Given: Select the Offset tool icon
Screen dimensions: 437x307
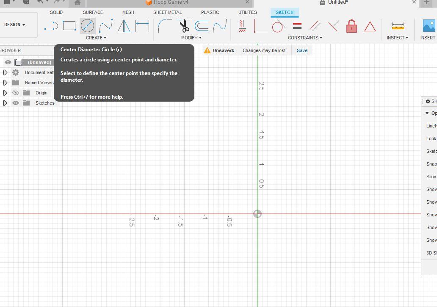Looking at the screenshot, I should pos(202,26).
